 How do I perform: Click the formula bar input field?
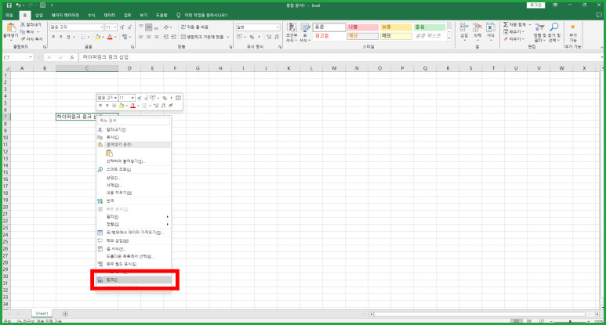(340, 57)
